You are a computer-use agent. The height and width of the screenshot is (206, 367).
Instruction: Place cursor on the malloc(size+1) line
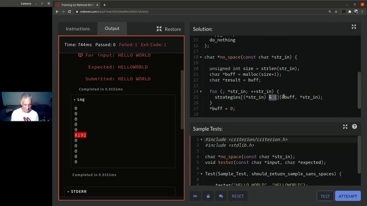(x=245, y=74)
